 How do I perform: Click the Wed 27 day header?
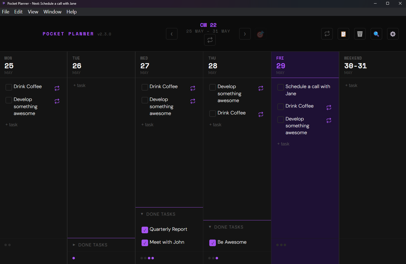(x=169, y=65)
